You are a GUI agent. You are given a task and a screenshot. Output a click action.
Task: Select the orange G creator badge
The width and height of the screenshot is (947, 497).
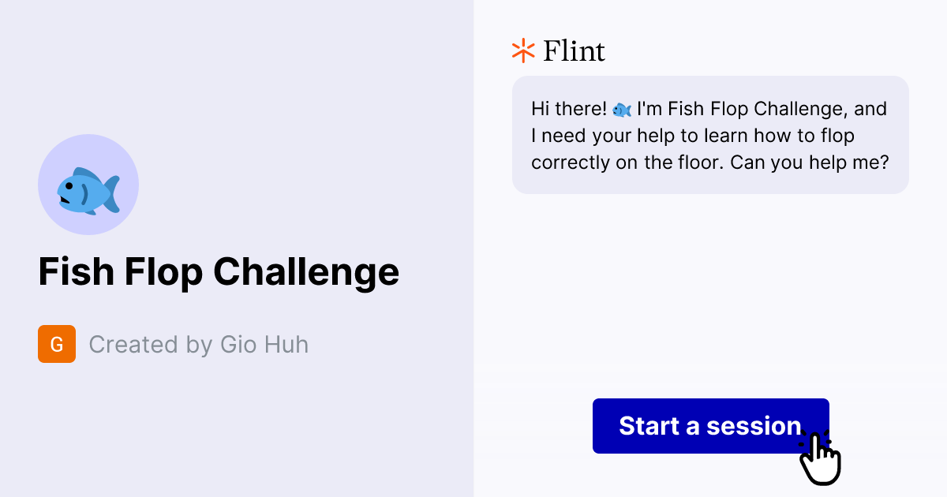pyautogui.click(x=56, y=344)
